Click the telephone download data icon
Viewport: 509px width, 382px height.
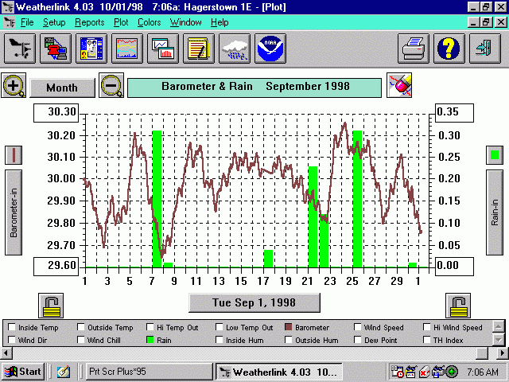click(x=56, y=49)
